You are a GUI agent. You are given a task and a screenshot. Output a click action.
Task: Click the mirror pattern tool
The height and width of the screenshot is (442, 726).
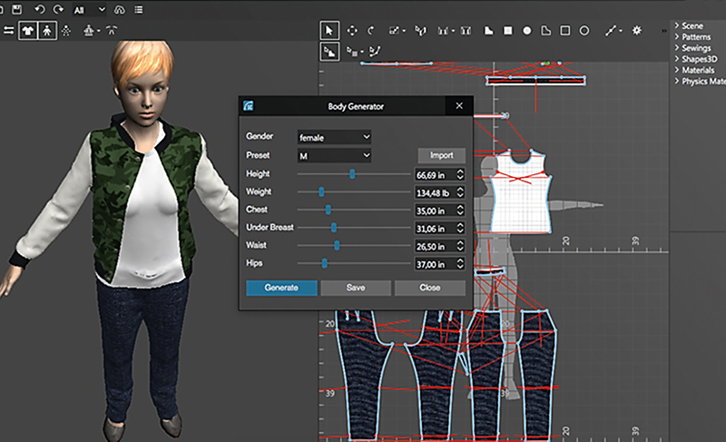click(420, 31)
